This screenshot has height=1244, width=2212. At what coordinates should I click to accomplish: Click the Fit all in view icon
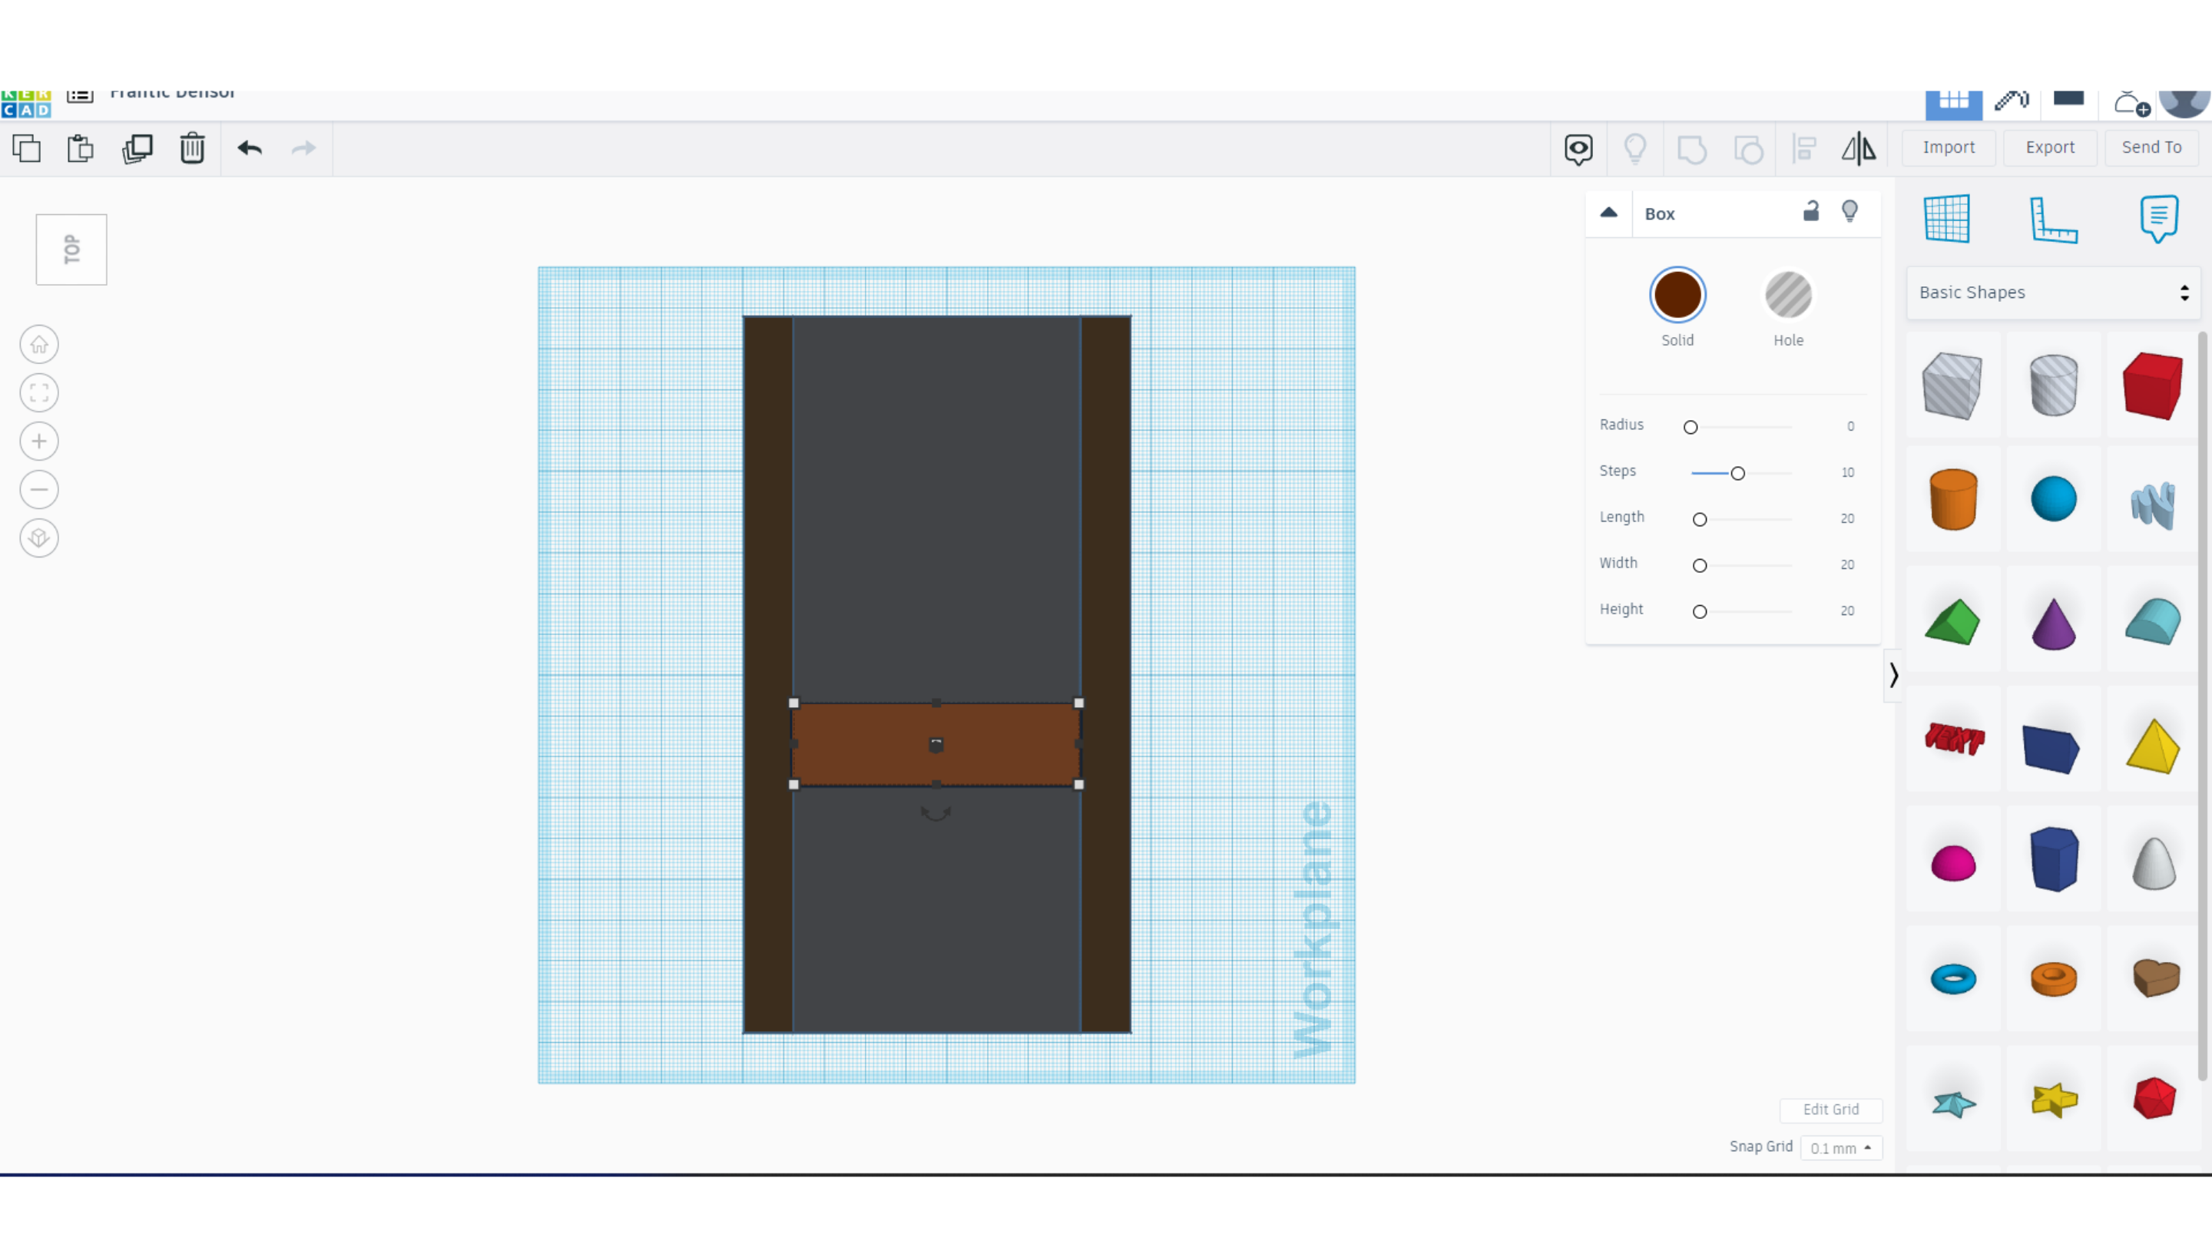point(38,393)
